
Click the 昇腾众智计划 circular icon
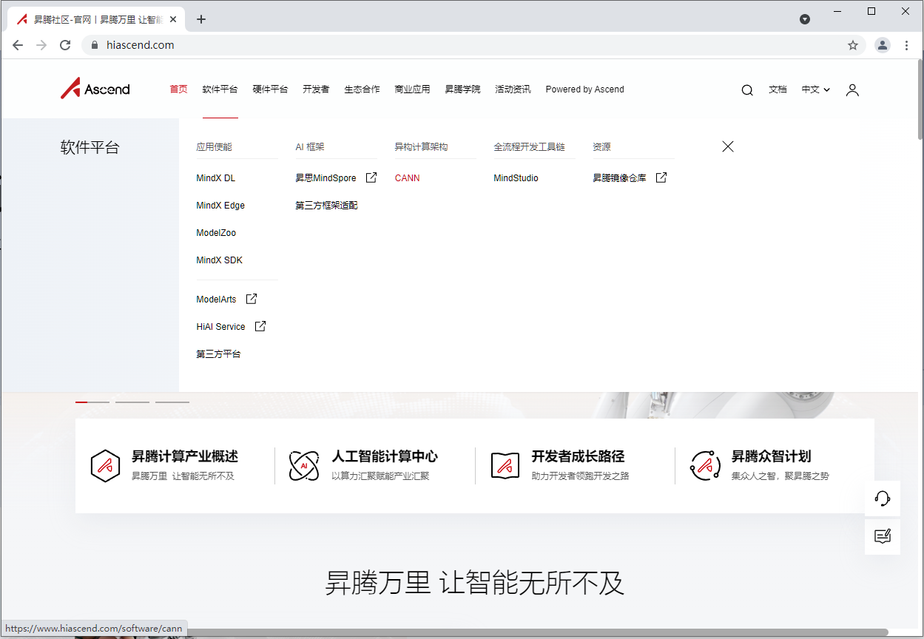[x=705, y=466]
